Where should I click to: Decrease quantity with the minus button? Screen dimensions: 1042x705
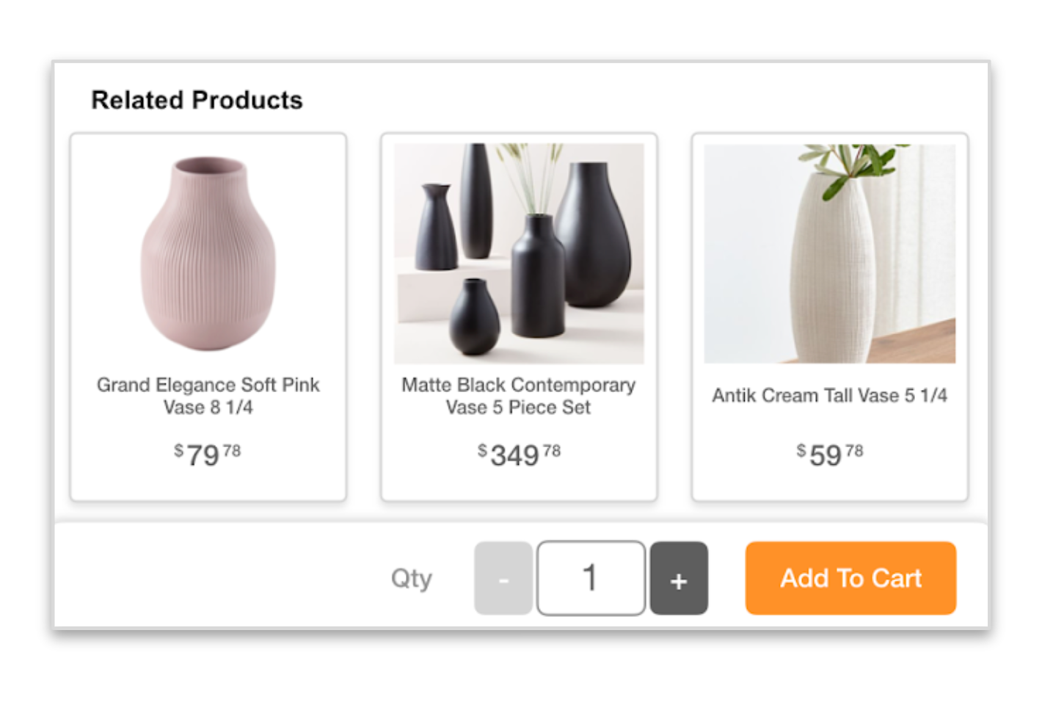[503, 578]
